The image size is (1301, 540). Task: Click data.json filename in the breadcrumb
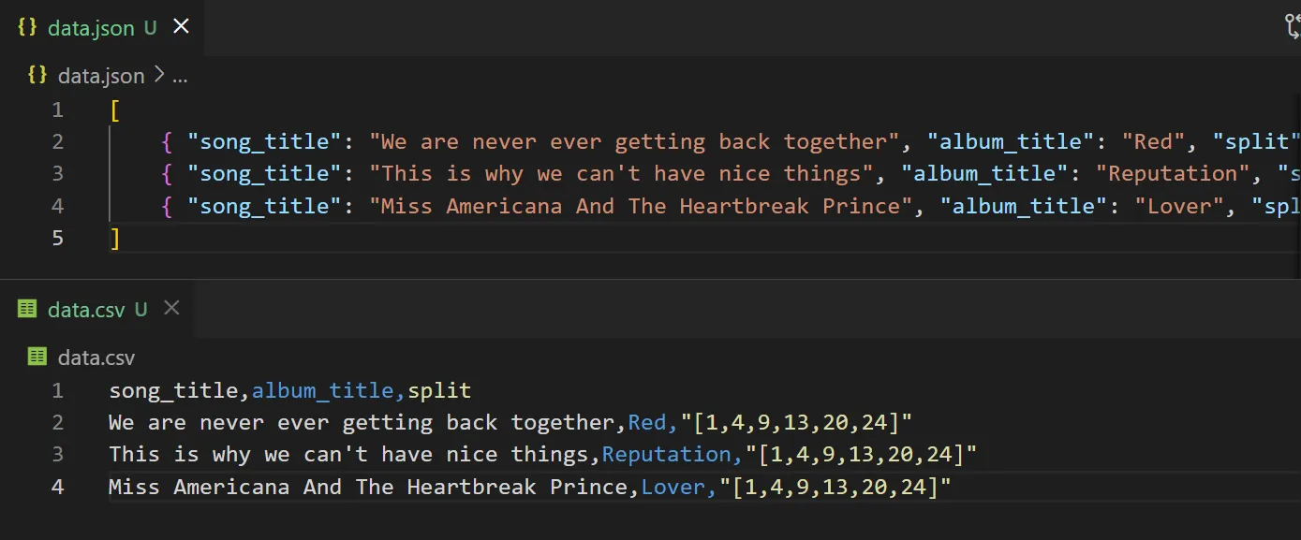pyautogui.click(x=103, y=75)
